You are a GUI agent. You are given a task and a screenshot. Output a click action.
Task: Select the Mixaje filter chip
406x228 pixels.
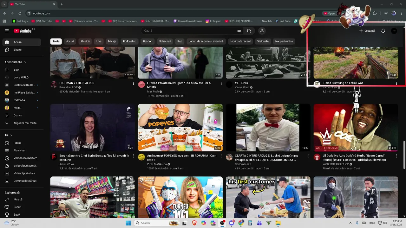coord(112,41)
